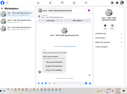Choose a sticker icon

point(46,83)
